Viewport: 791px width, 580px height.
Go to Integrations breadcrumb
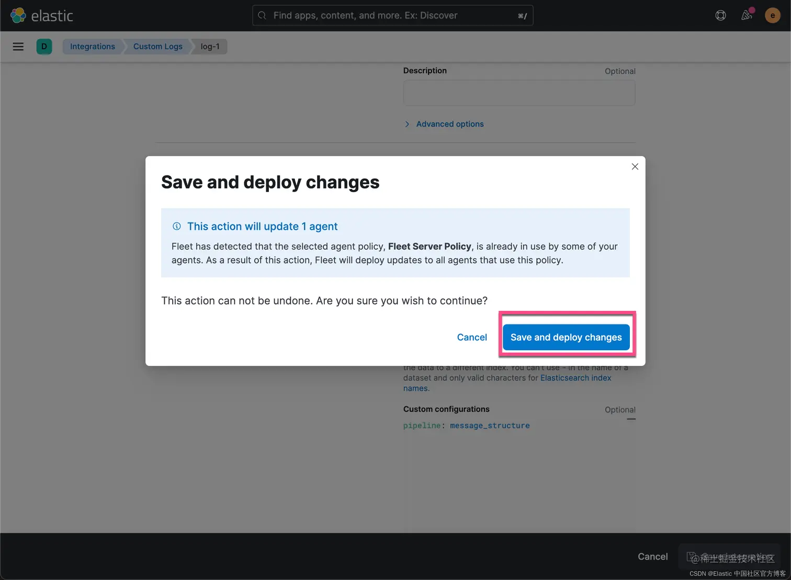click(x=93, y=47)
